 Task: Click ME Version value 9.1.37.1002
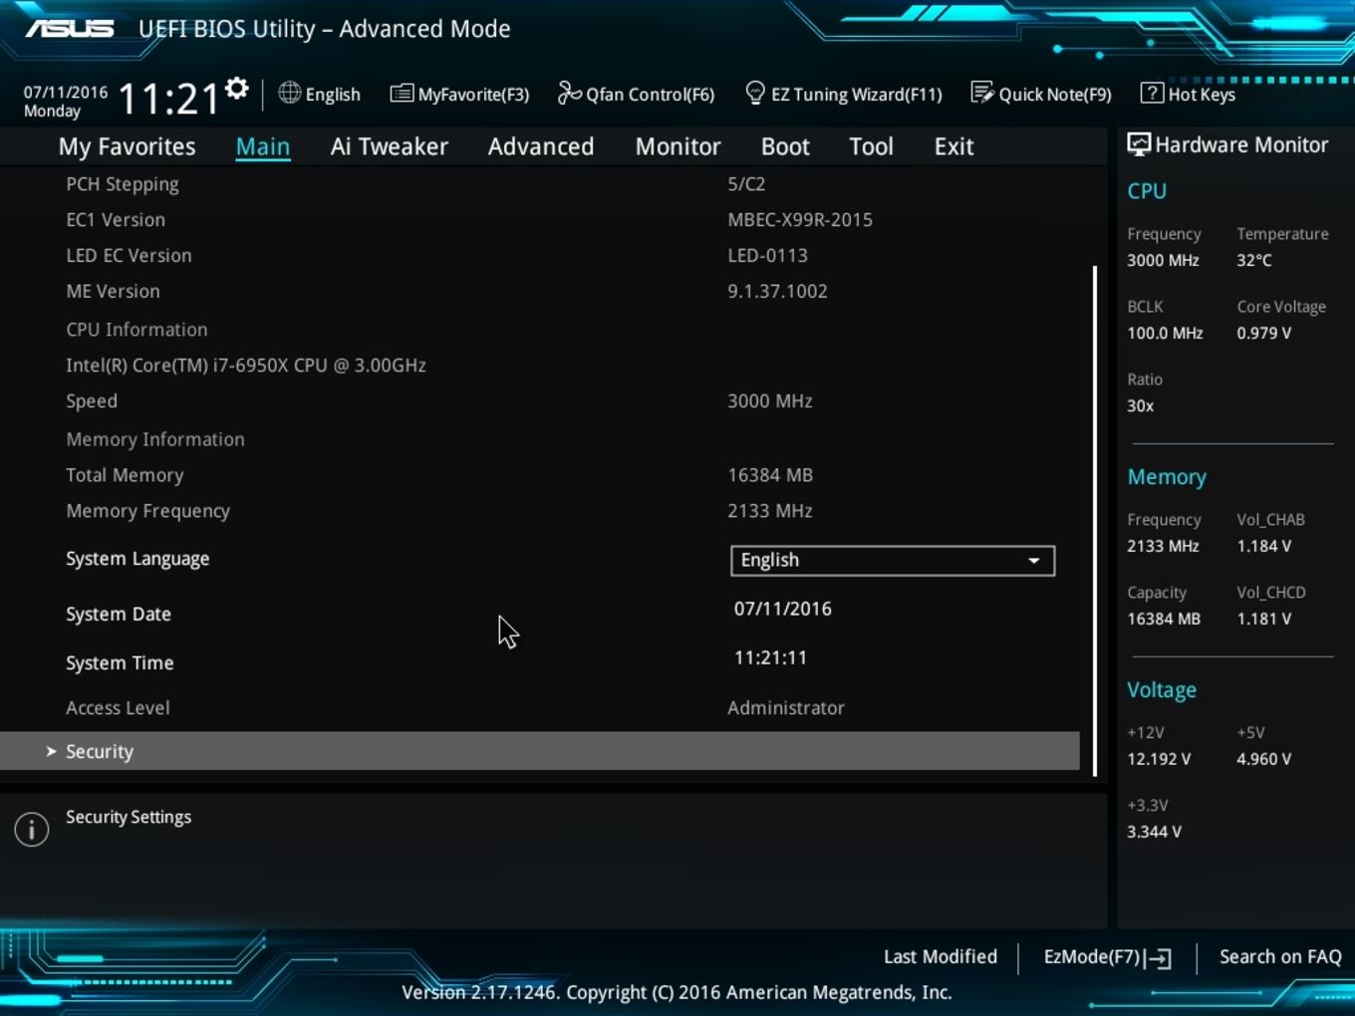[x=777, y=292]
